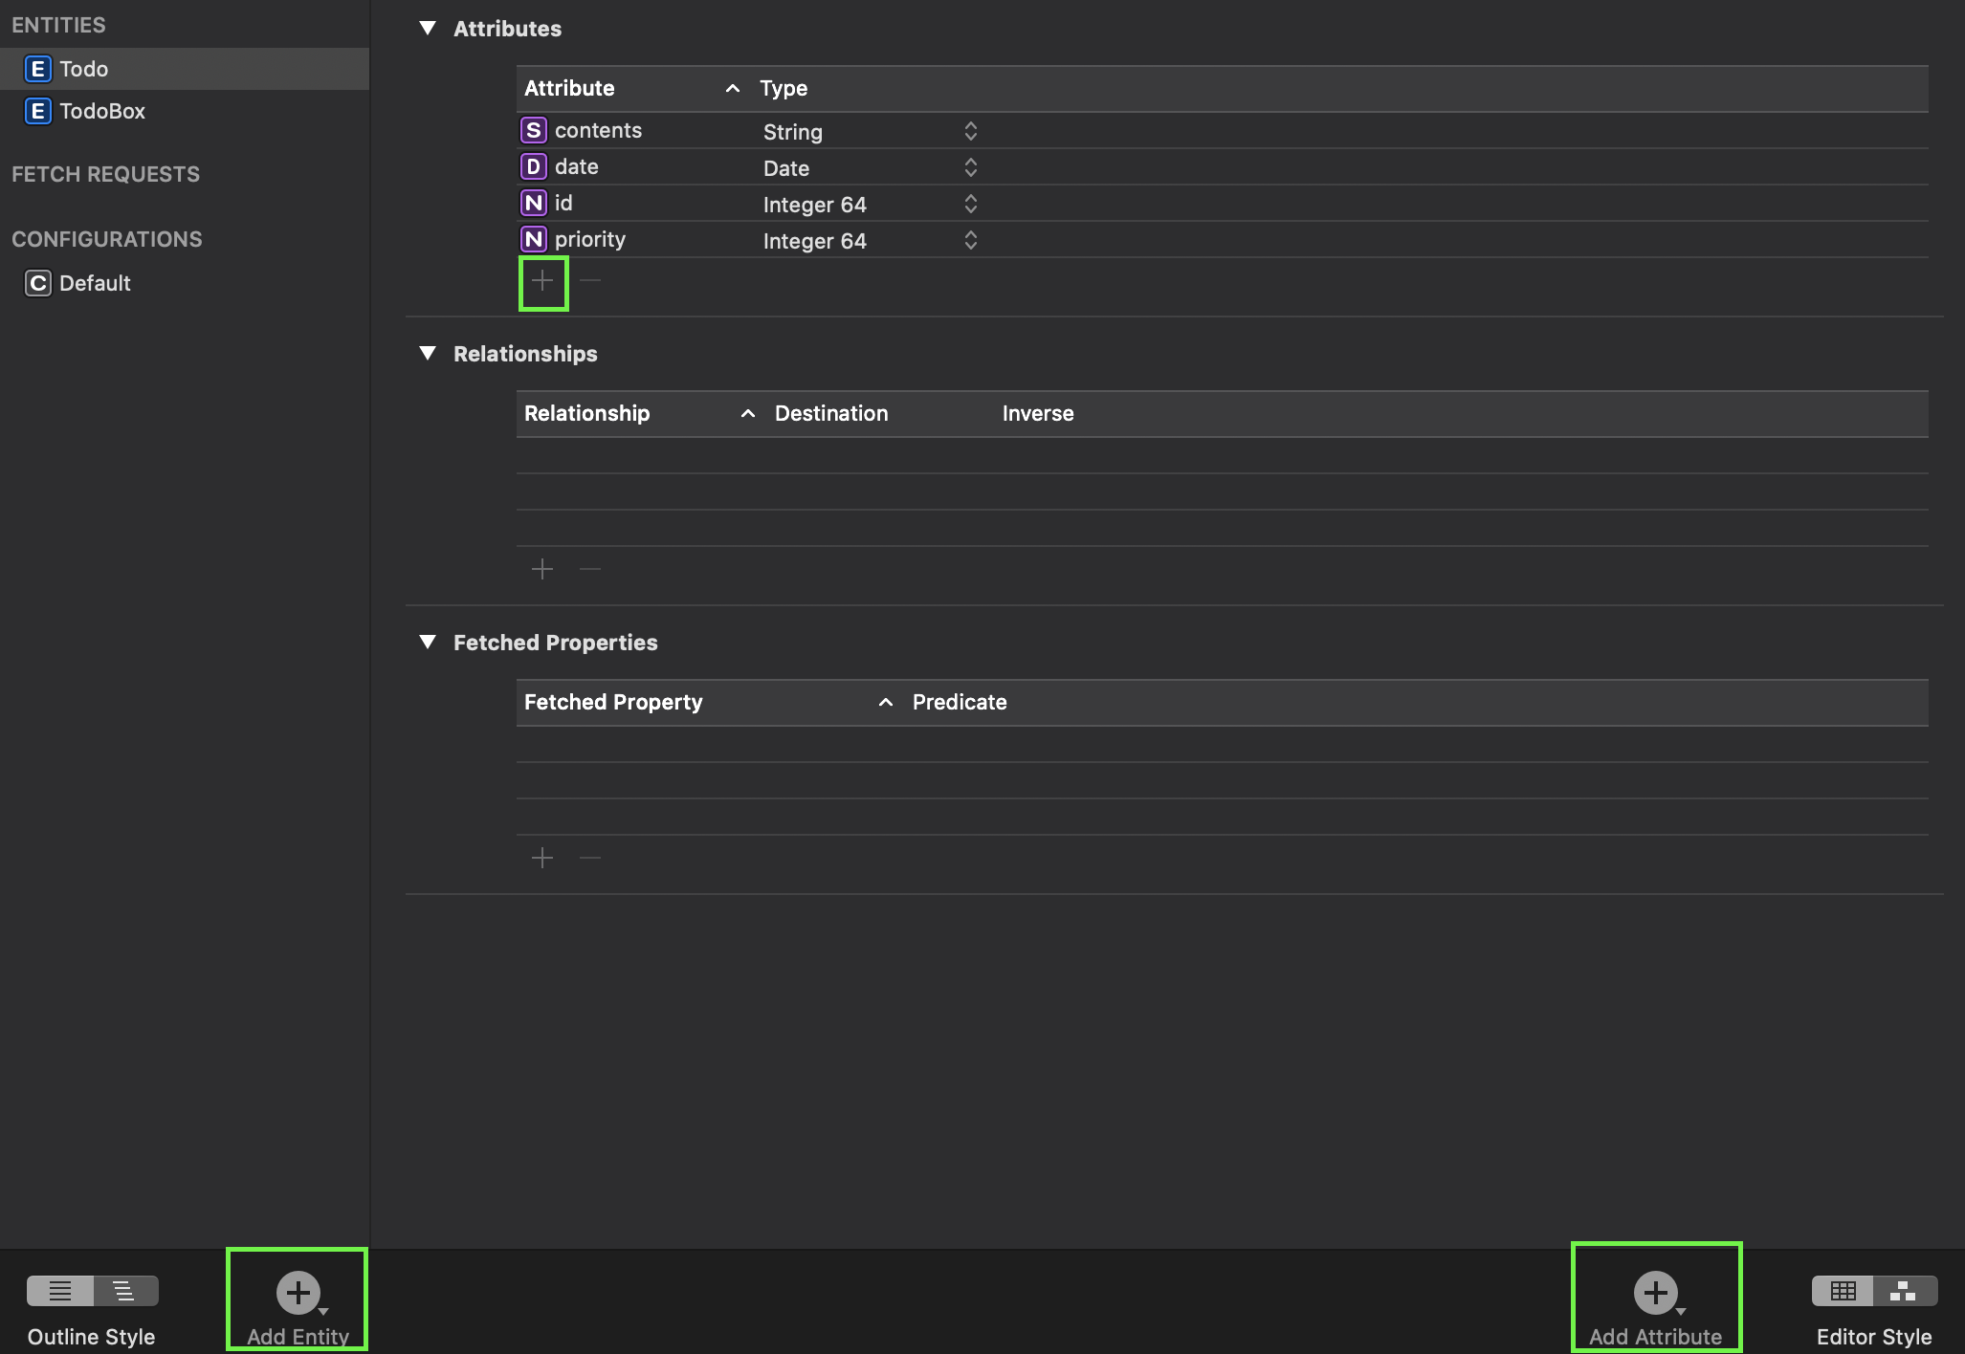
Task: Collapse the Relationships section
Action: [428, 354]
